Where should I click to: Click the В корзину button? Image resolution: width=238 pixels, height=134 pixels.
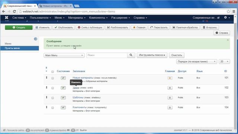210,28
